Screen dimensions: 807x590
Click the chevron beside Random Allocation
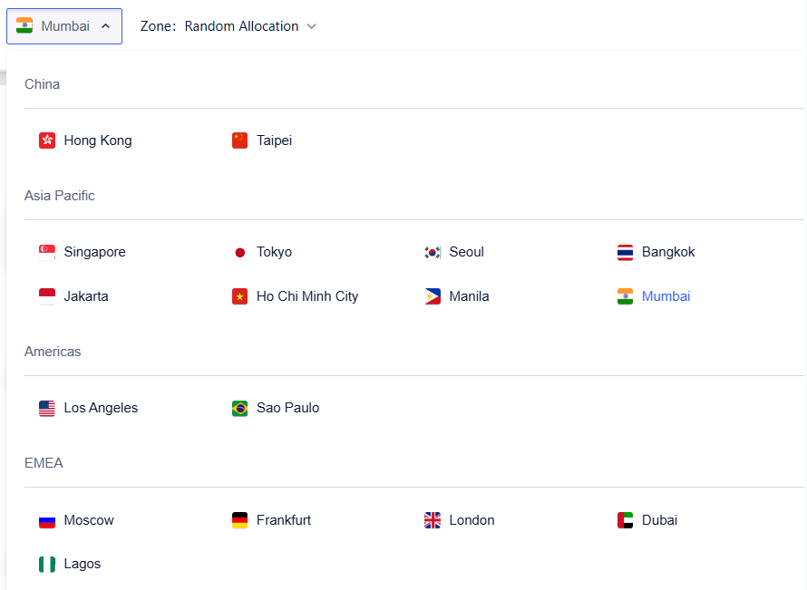pyautogui.click(x=312, y=26)
